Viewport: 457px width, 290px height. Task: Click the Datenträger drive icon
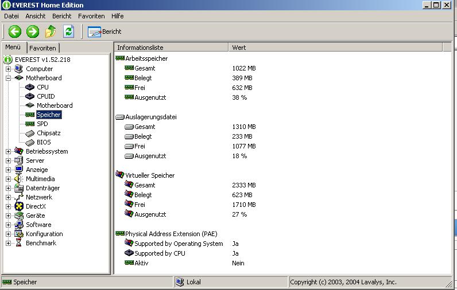[x=18, y=188]
